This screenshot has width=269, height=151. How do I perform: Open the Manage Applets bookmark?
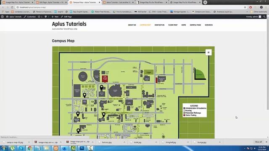pos(179,12)
